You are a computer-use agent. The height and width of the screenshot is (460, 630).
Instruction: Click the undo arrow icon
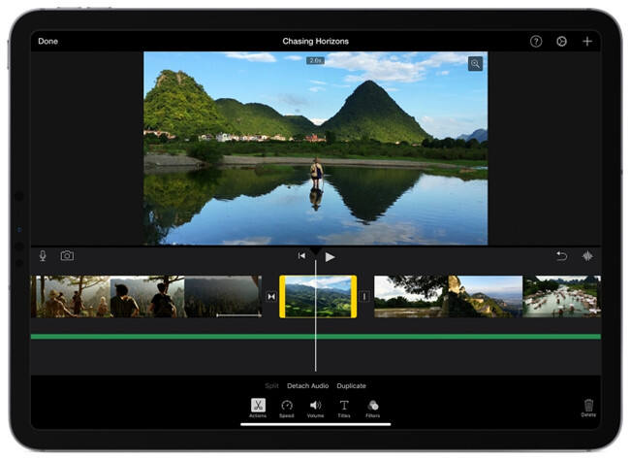561,256
